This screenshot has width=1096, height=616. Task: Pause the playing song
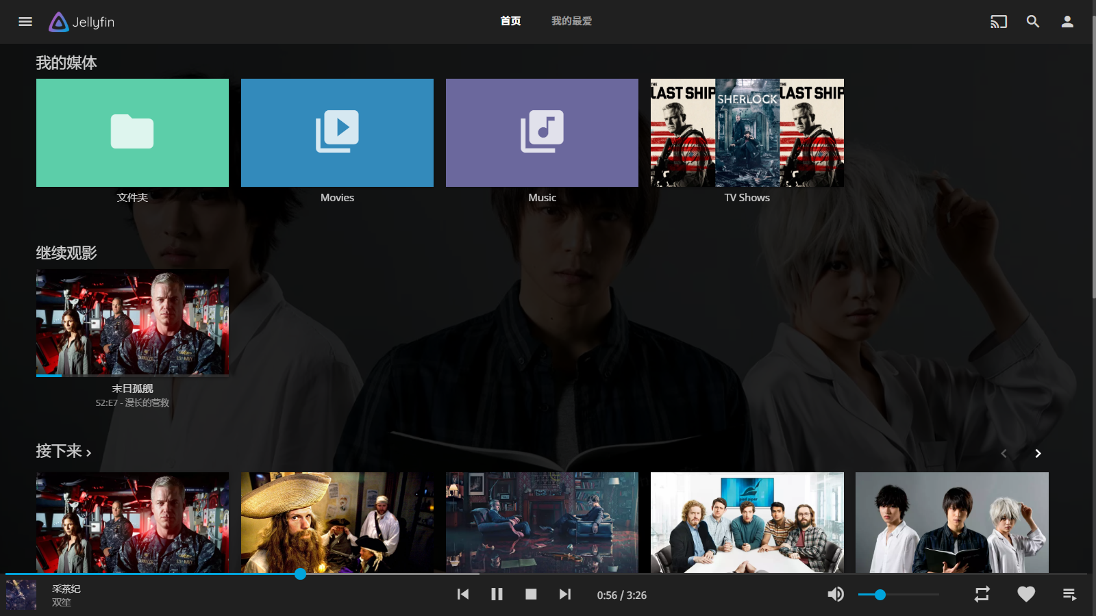[x=497, y=594]
